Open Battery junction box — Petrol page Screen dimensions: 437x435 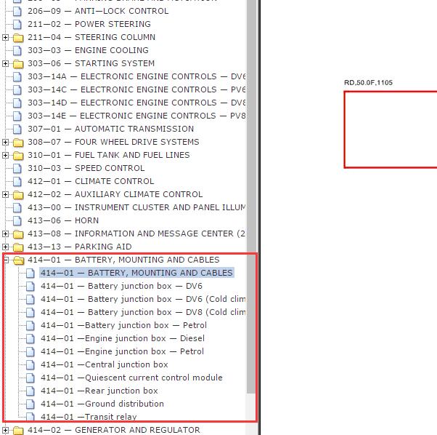[123, 326]
